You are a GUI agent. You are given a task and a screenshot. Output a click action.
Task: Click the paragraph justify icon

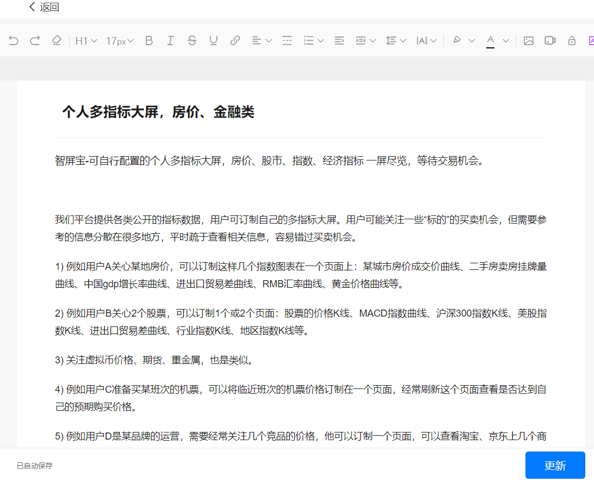tap(339, 41)
